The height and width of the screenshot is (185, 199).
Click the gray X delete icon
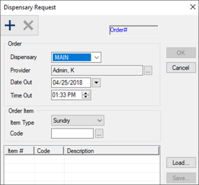point(28,25)
